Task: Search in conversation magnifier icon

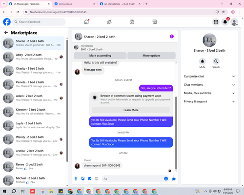Action: (x=216, y=61)
